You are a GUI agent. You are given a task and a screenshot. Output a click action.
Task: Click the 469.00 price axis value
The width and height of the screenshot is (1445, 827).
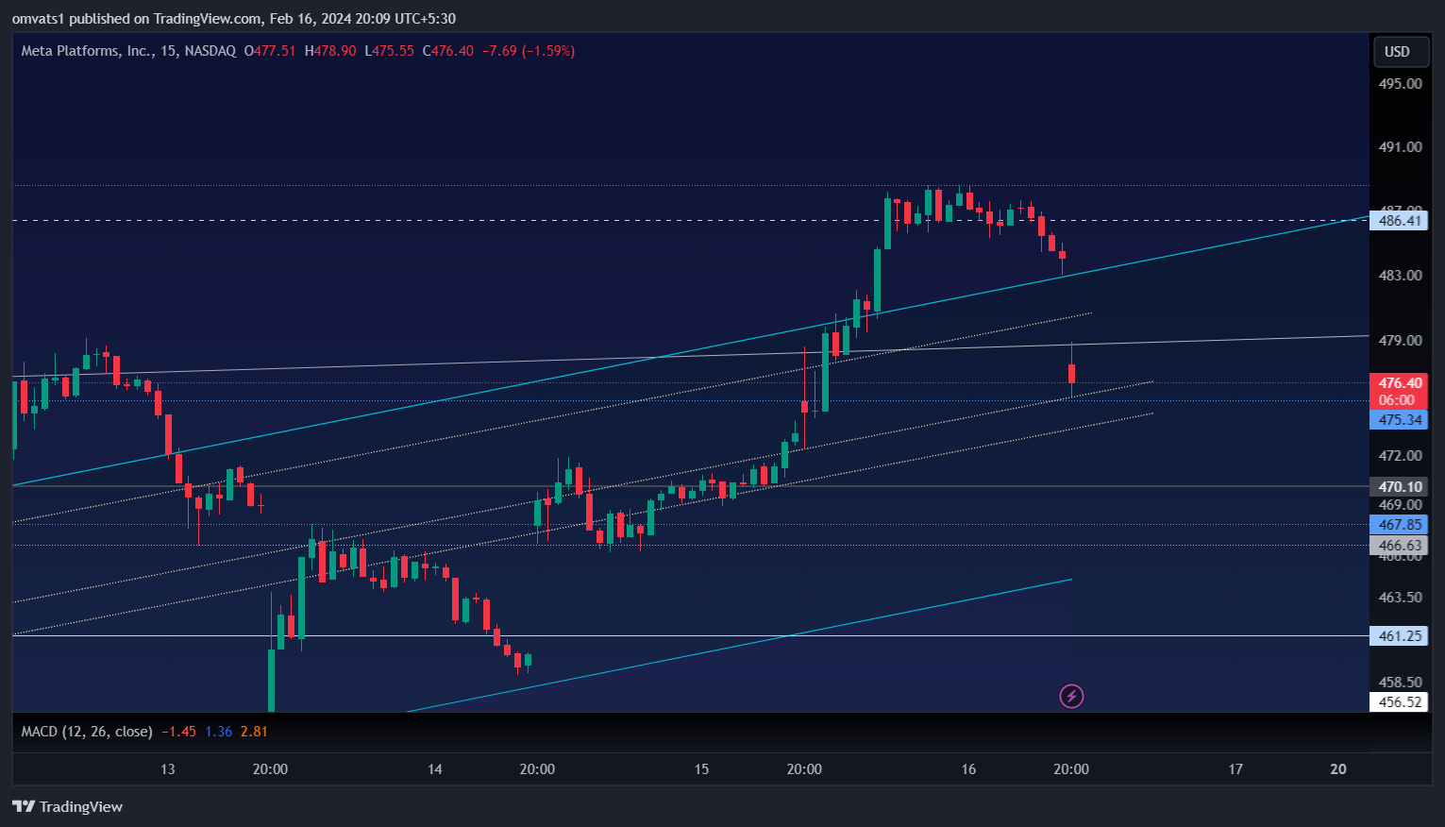point(1400,505)
